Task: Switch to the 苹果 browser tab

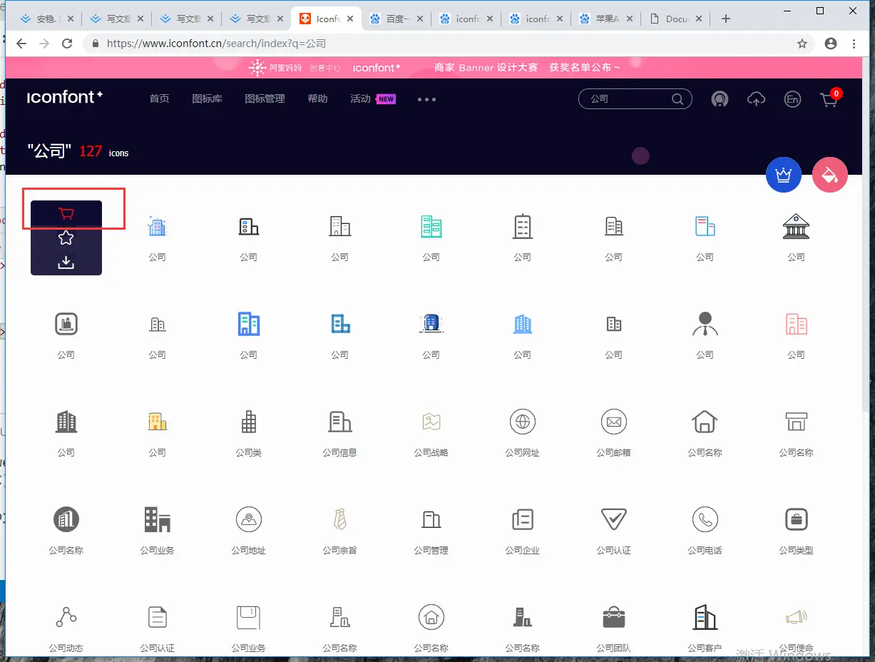Action: (605, 19)
